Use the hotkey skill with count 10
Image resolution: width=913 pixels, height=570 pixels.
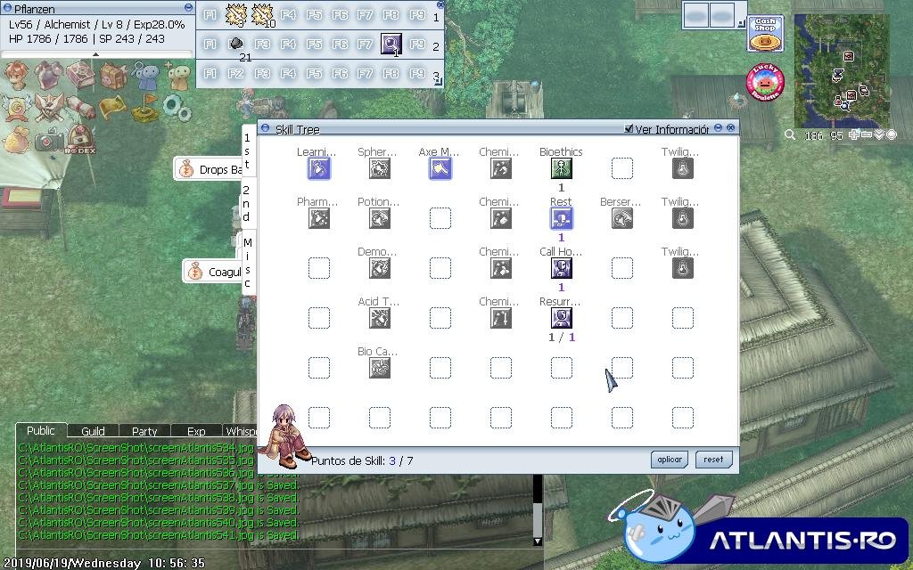[263, 14]
